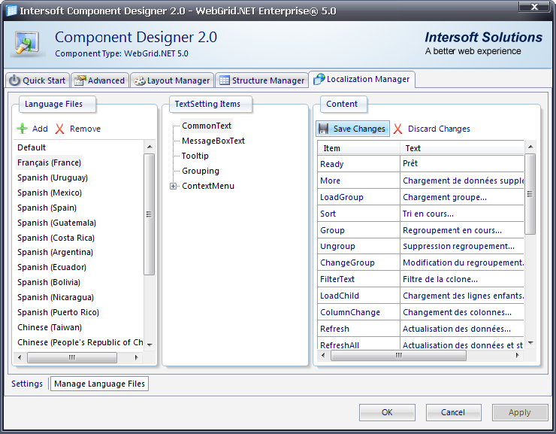The height and width of the screenshot is (434, 556).
Task: Click the Language Files list right scroll arrow
Action: [137, 357]
